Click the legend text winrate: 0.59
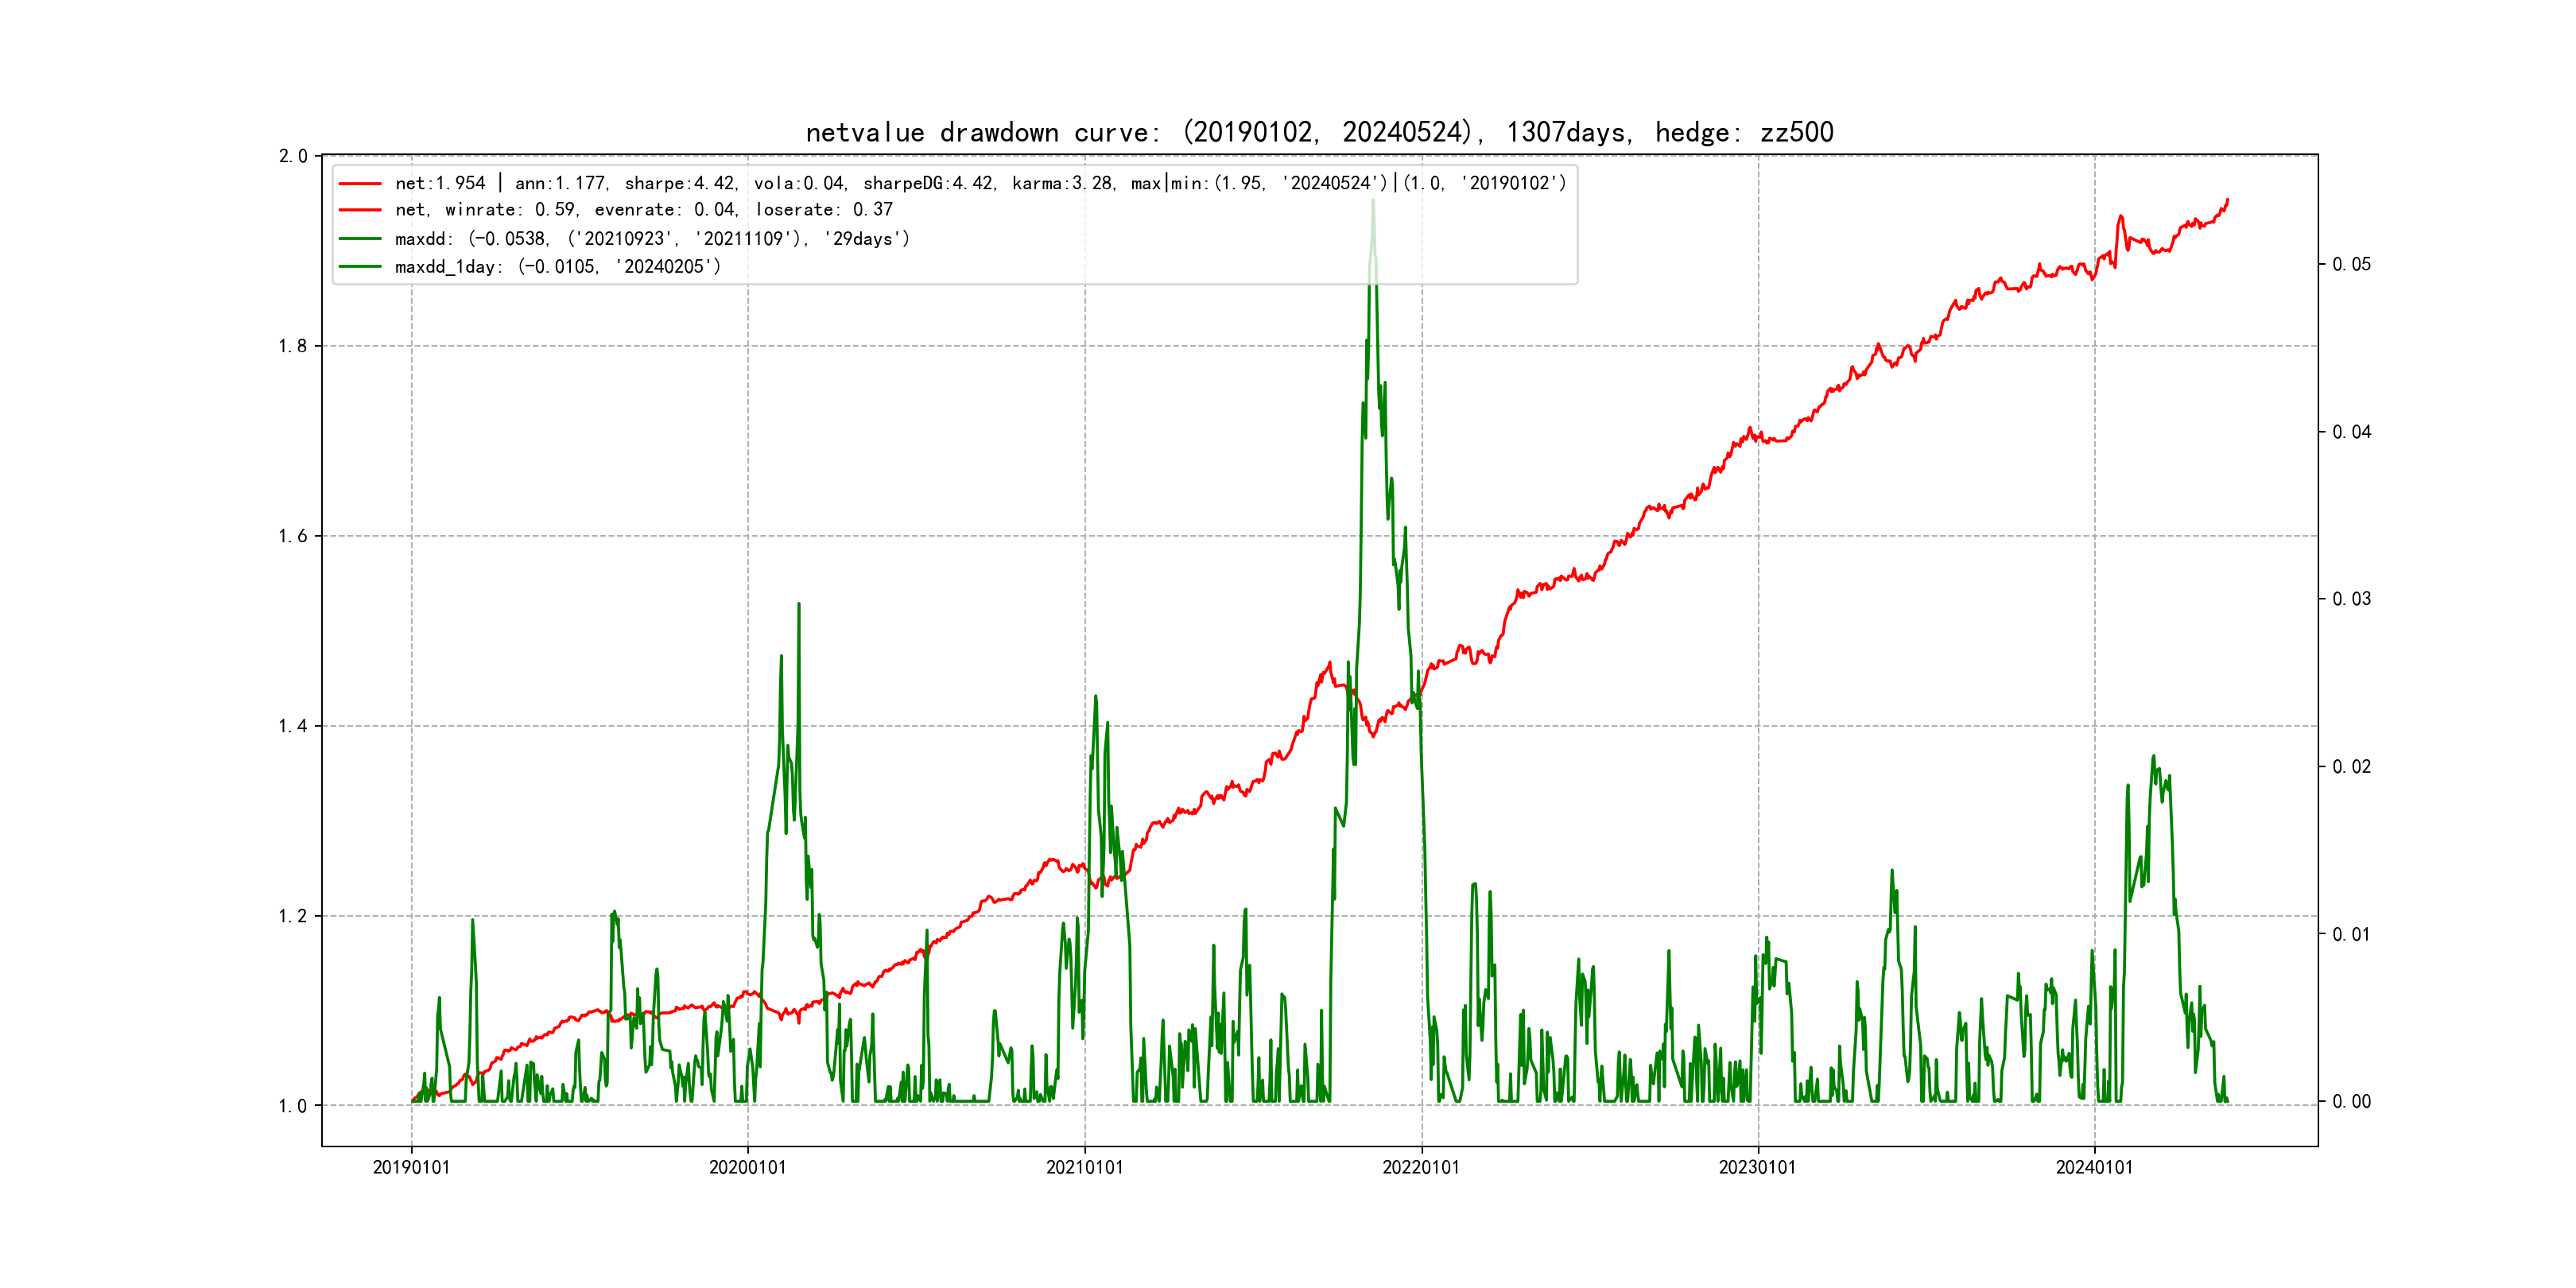 511,210
